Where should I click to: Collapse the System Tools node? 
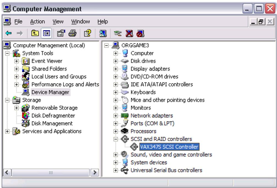tap(7, 53)
